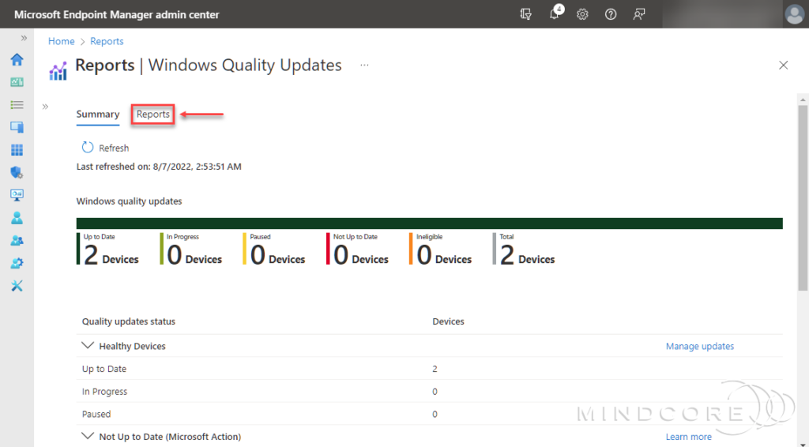Open the Manage updates link
809x447 pixels.
pyautogui.click(x=699, y=346)
